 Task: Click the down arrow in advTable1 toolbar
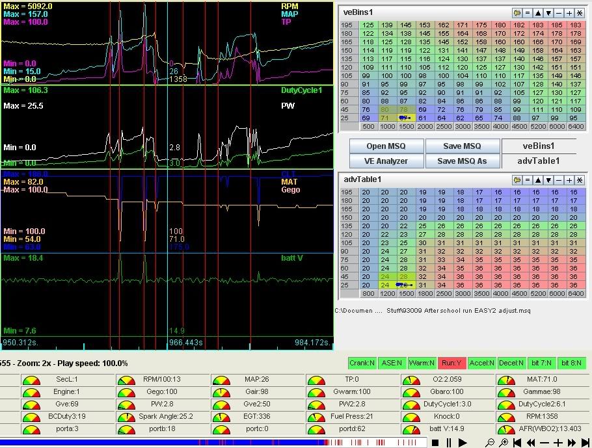548,180
